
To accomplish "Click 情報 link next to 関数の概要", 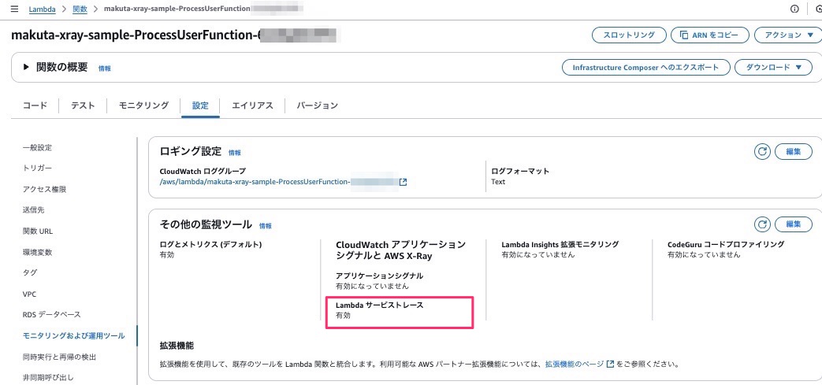I will [104, 68].
